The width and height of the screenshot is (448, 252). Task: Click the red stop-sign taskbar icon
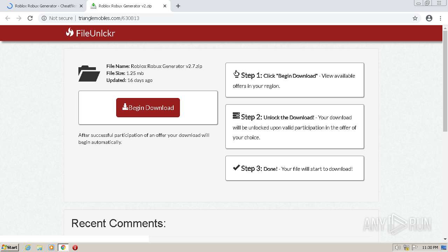tap(75, 247)
